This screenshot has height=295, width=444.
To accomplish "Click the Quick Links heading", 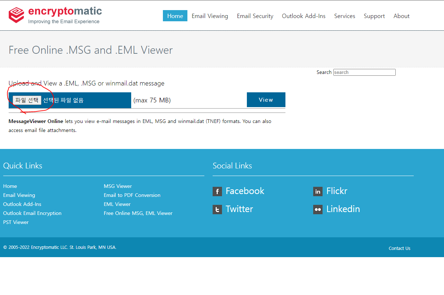I will (x=23, y=166).
